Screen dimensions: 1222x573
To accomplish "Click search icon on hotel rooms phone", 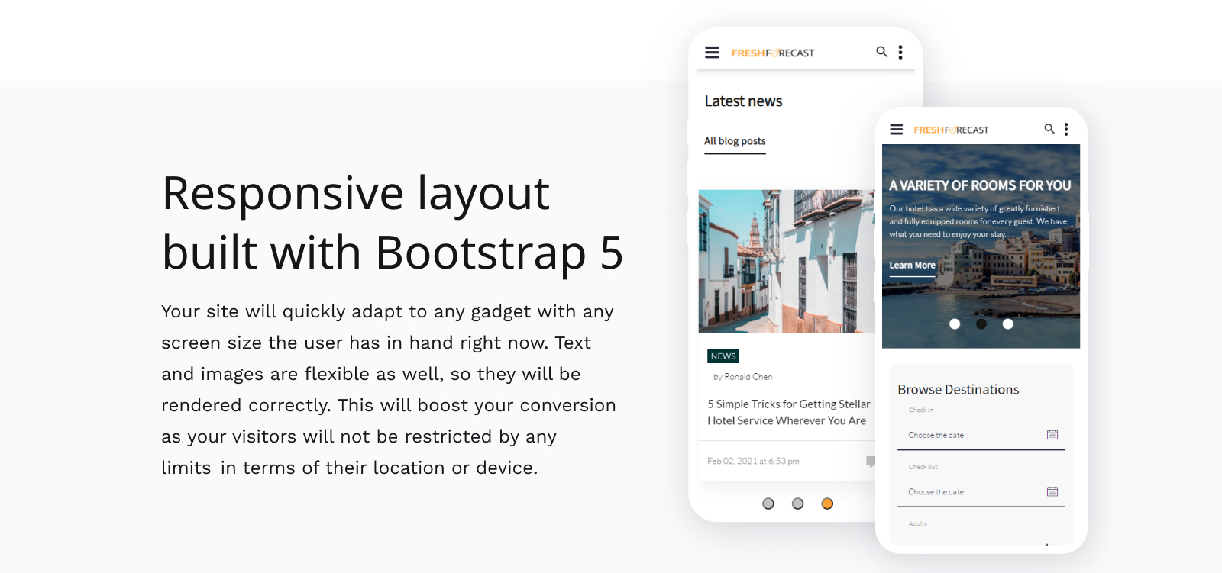I will (1049, 129).
